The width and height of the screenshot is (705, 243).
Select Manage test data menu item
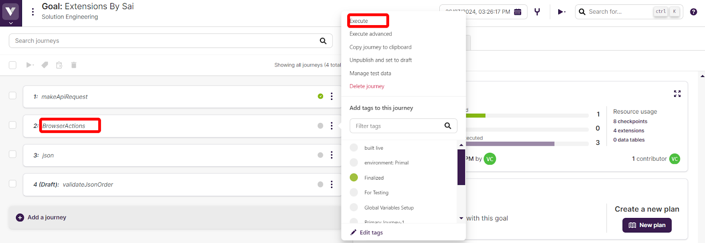coord(370,74)
